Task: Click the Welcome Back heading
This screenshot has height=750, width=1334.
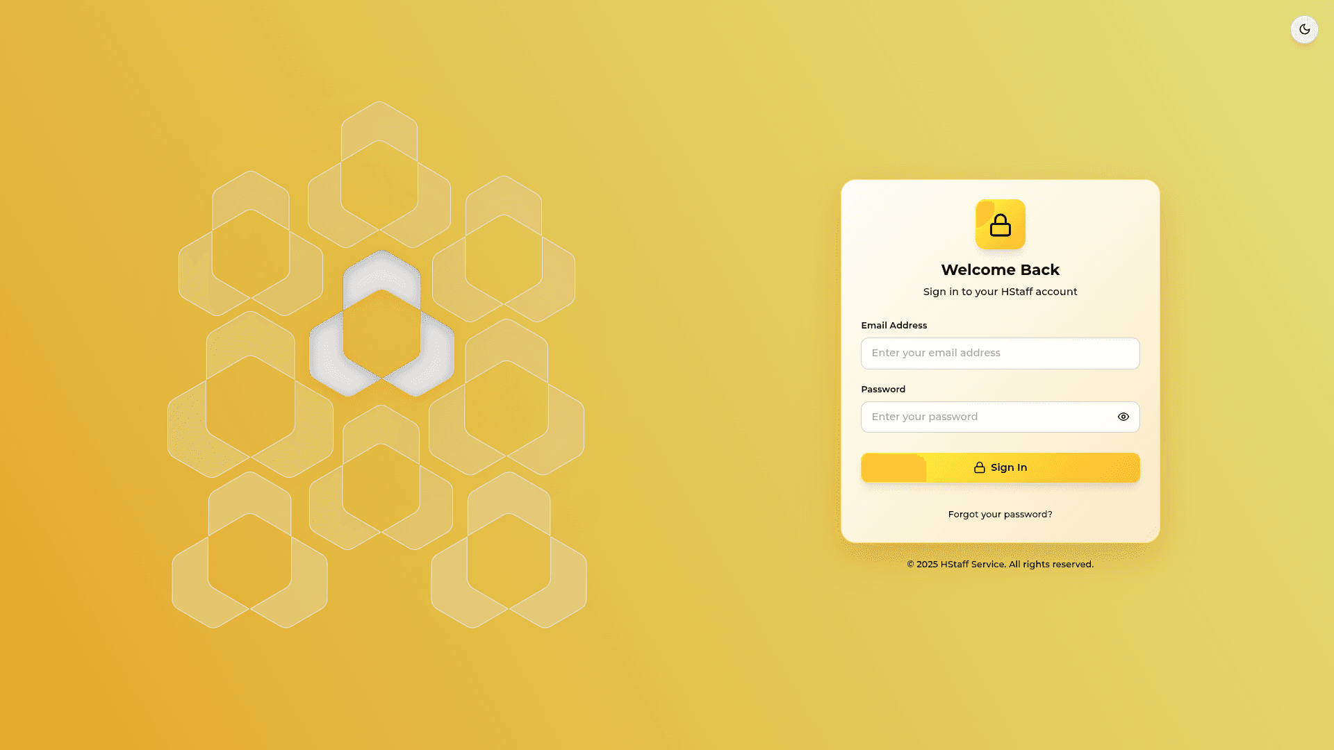Action: point(1000,269)
